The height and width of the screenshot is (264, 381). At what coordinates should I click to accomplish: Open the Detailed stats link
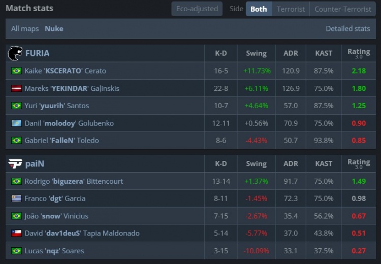(347, 28)
